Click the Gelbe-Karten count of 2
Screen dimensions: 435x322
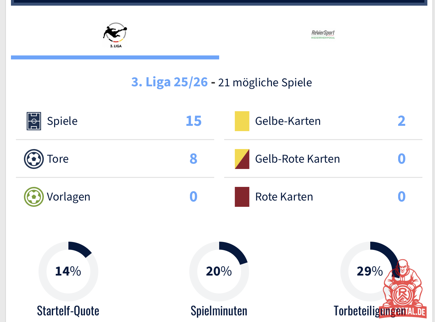(x=401, y=121)
